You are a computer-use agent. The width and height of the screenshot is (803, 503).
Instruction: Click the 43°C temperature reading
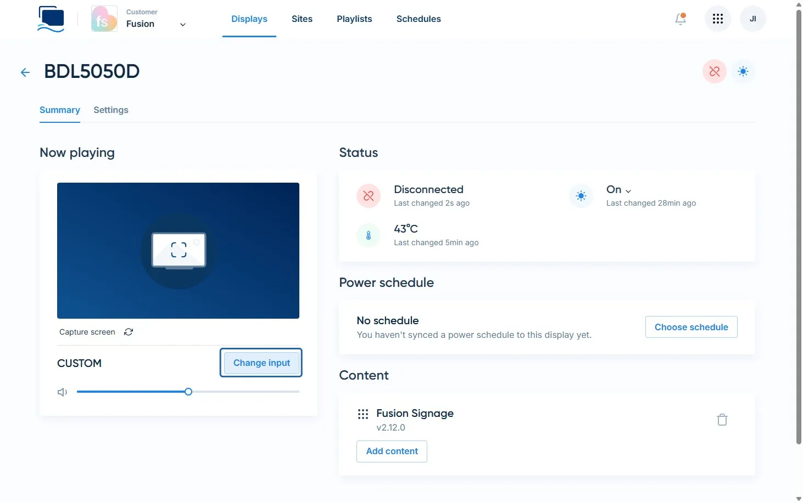point(406,229)
